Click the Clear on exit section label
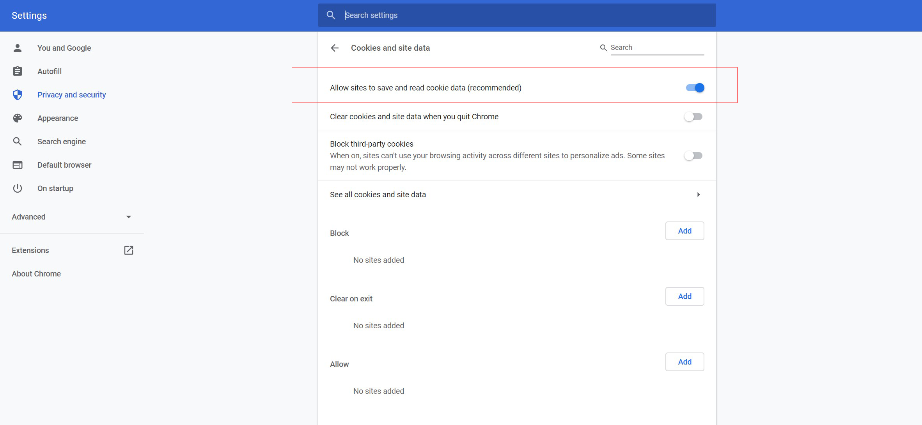The height and width of the screenshot is (425, 922). coord(351,299)
